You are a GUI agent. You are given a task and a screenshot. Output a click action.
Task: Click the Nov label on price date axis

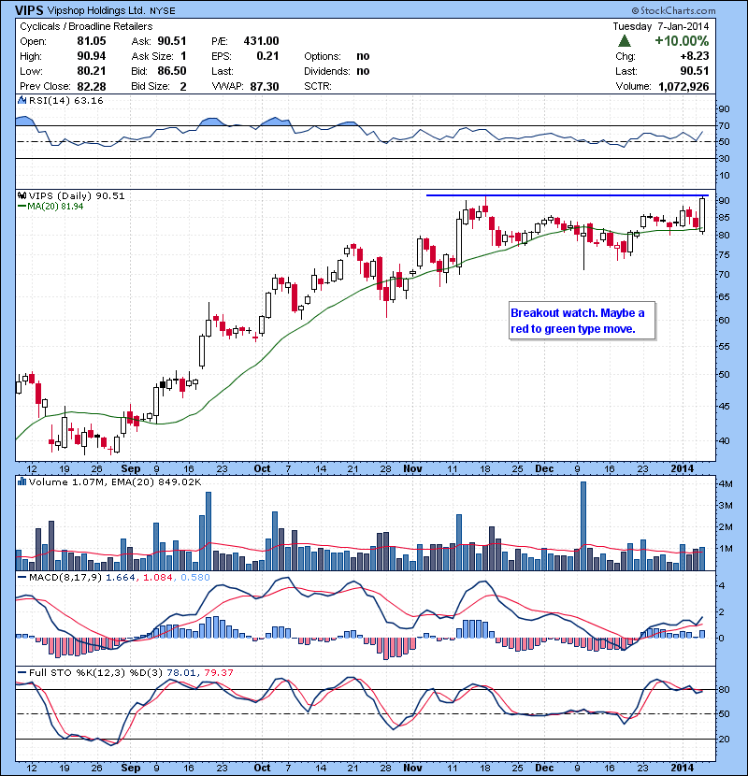(412, 468)
